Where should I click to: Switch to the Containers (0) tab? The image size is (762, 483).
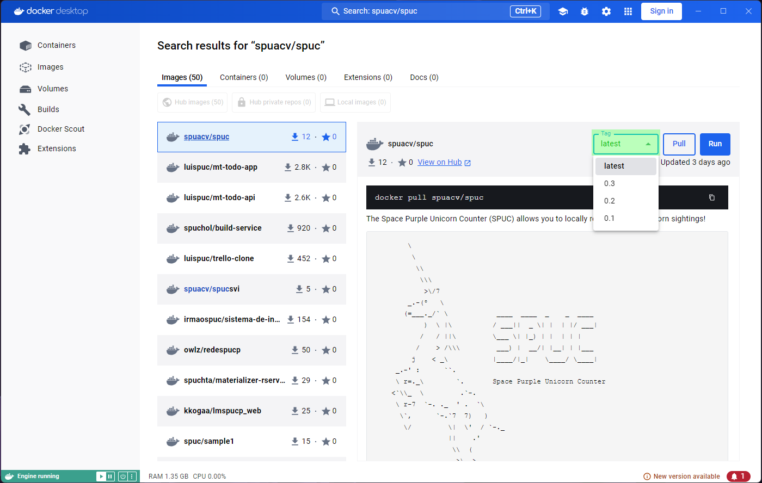point(244,77)
